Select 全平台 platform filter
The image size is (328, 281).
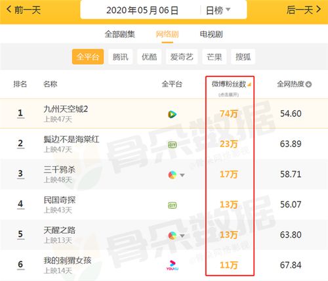[x=88, y=57]
